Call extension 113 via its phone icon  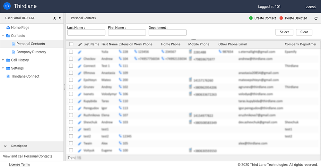tap(120, 108)
